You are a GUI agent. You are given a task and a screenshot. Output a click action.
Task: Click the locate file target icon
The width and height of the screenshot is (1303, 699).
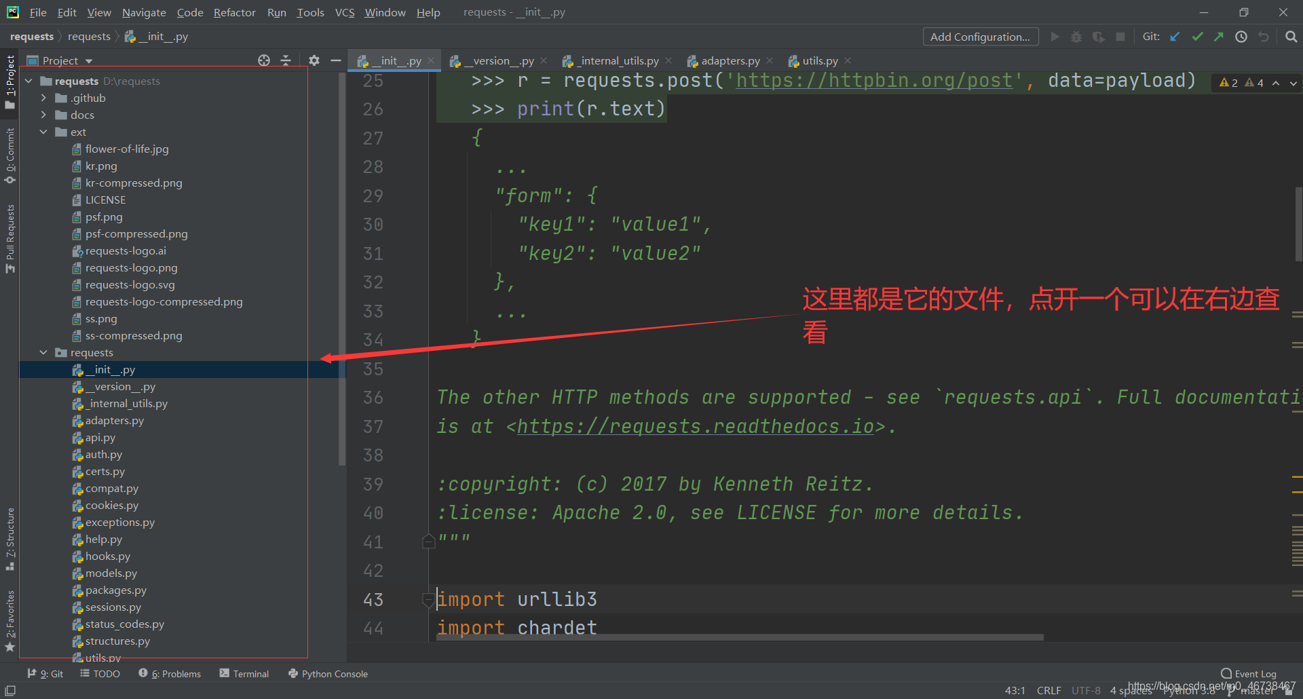point(264,60)
